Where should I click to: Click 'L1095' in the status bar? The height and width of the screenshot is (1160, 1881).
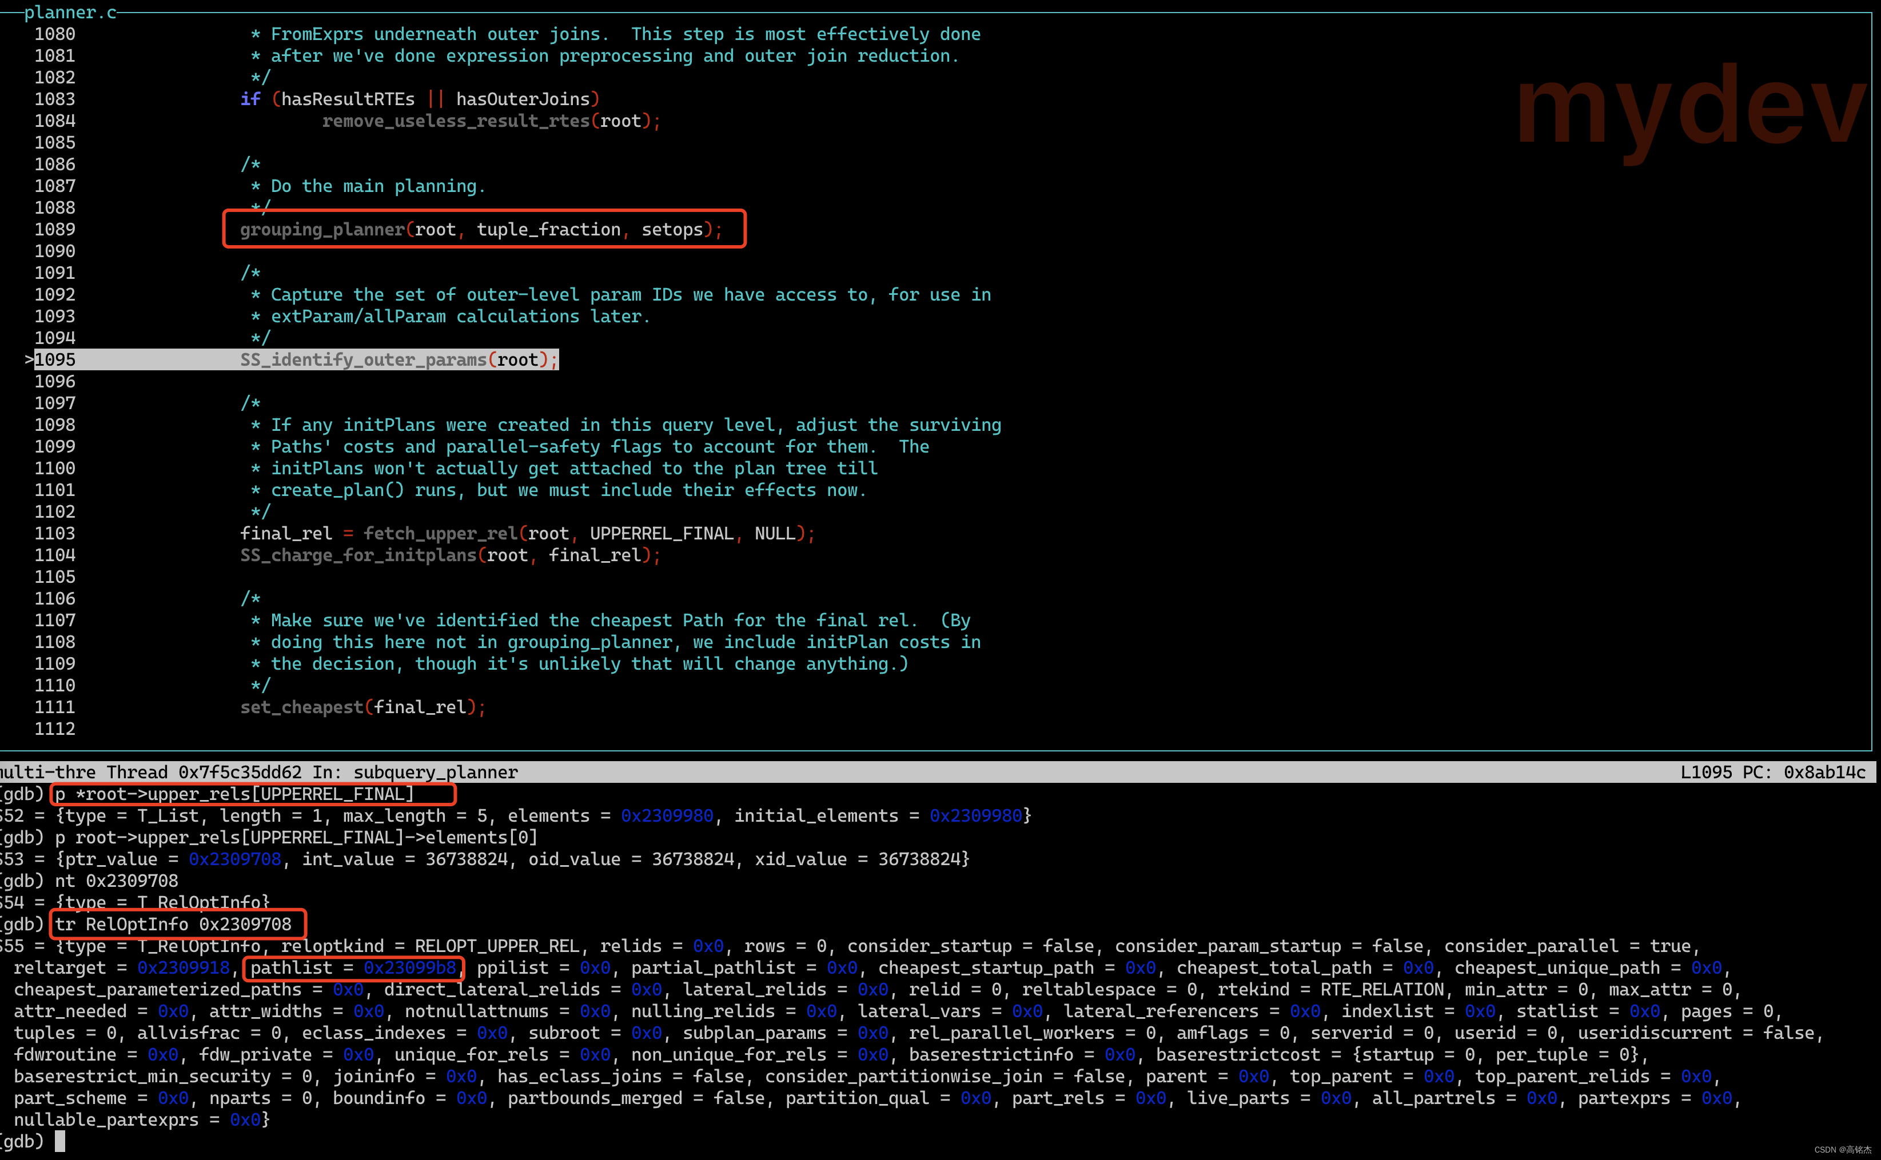coord(1705,773)
